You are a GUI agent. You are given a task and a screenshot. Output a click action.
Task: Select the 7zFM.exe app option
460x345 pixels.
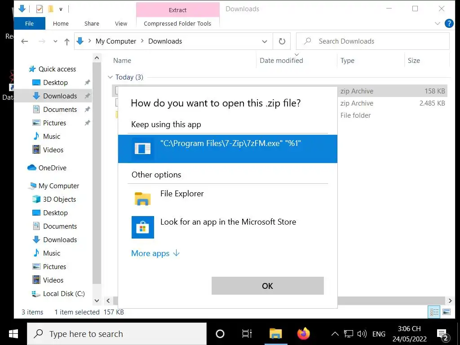[x=228, y=149]
